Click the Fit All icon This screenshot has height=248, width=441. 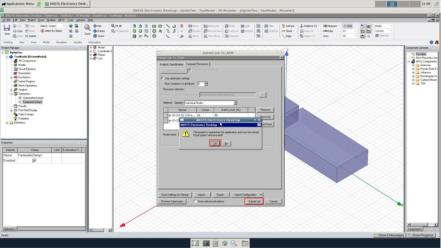coord(113,26)
